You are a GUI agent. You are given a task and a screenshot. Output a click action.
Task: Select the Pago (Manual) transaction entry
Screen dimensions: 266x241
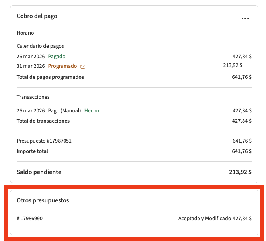click(65, 110)
